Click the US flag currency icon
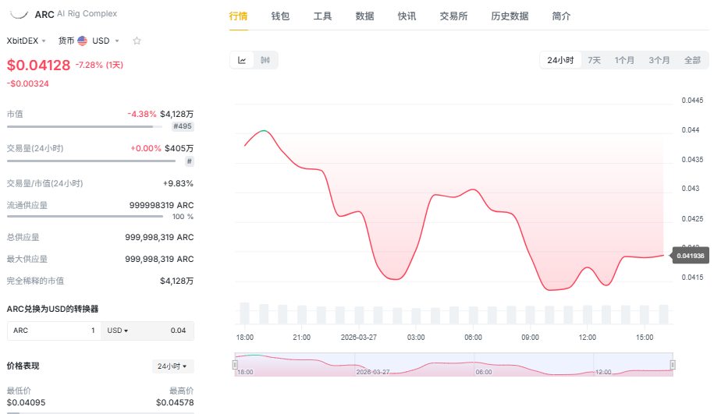The width and height of the screenshot is (714, 414). coord(82,41)
